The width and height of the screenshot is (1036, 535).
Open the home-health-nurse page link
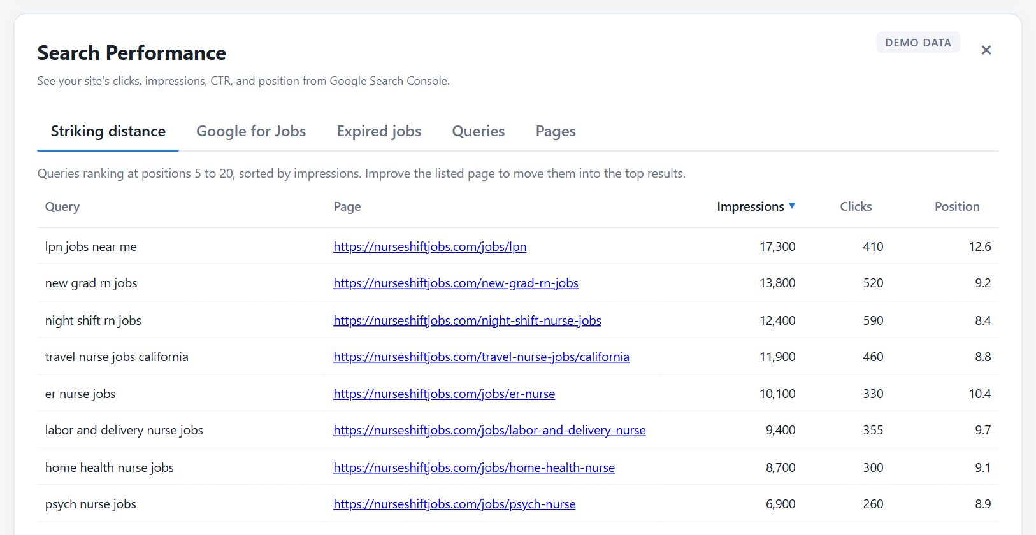point(474,467)
